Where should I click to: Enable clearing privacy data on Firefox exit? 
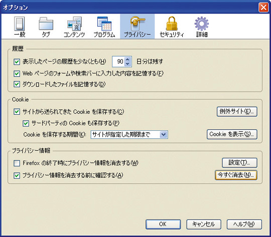(17, 163)
